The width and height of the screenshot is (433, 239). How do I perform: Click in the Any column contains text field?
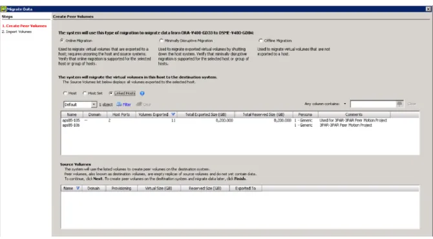(x=374, y=104)
